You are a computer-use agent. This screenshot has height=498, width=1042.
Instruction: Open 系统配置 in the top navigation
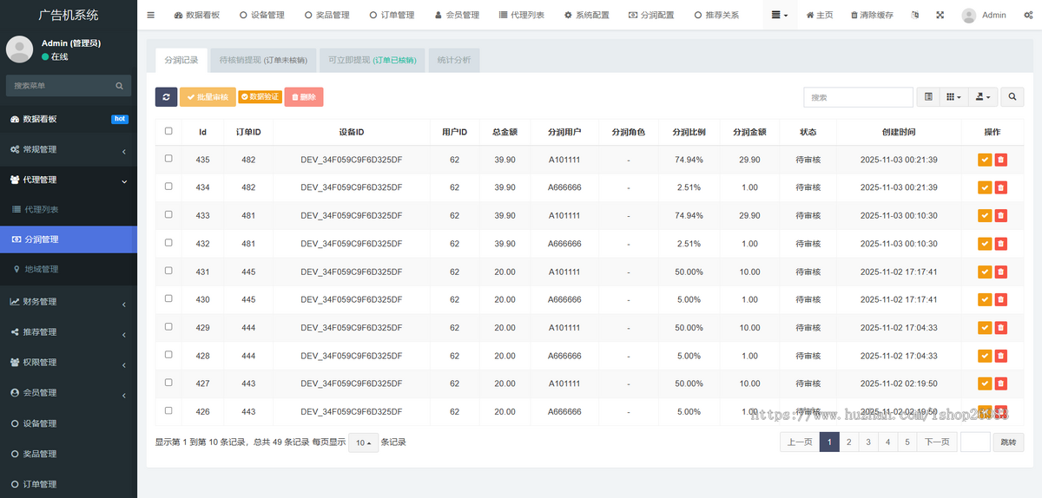(x=587, y=15)
